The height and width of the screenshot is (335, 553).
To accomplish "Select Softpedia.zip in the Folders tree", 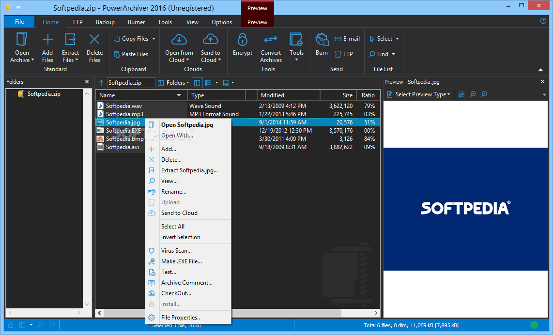I will tap(44, 94).
